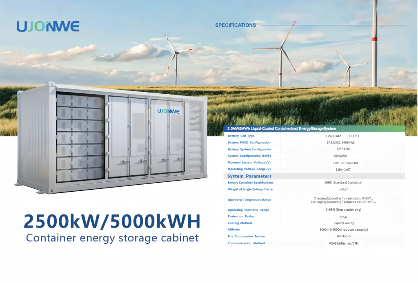
Task: Click the 2500kW/5000kWH headline text
Action: pyautogui.click(x=112, y=221)
